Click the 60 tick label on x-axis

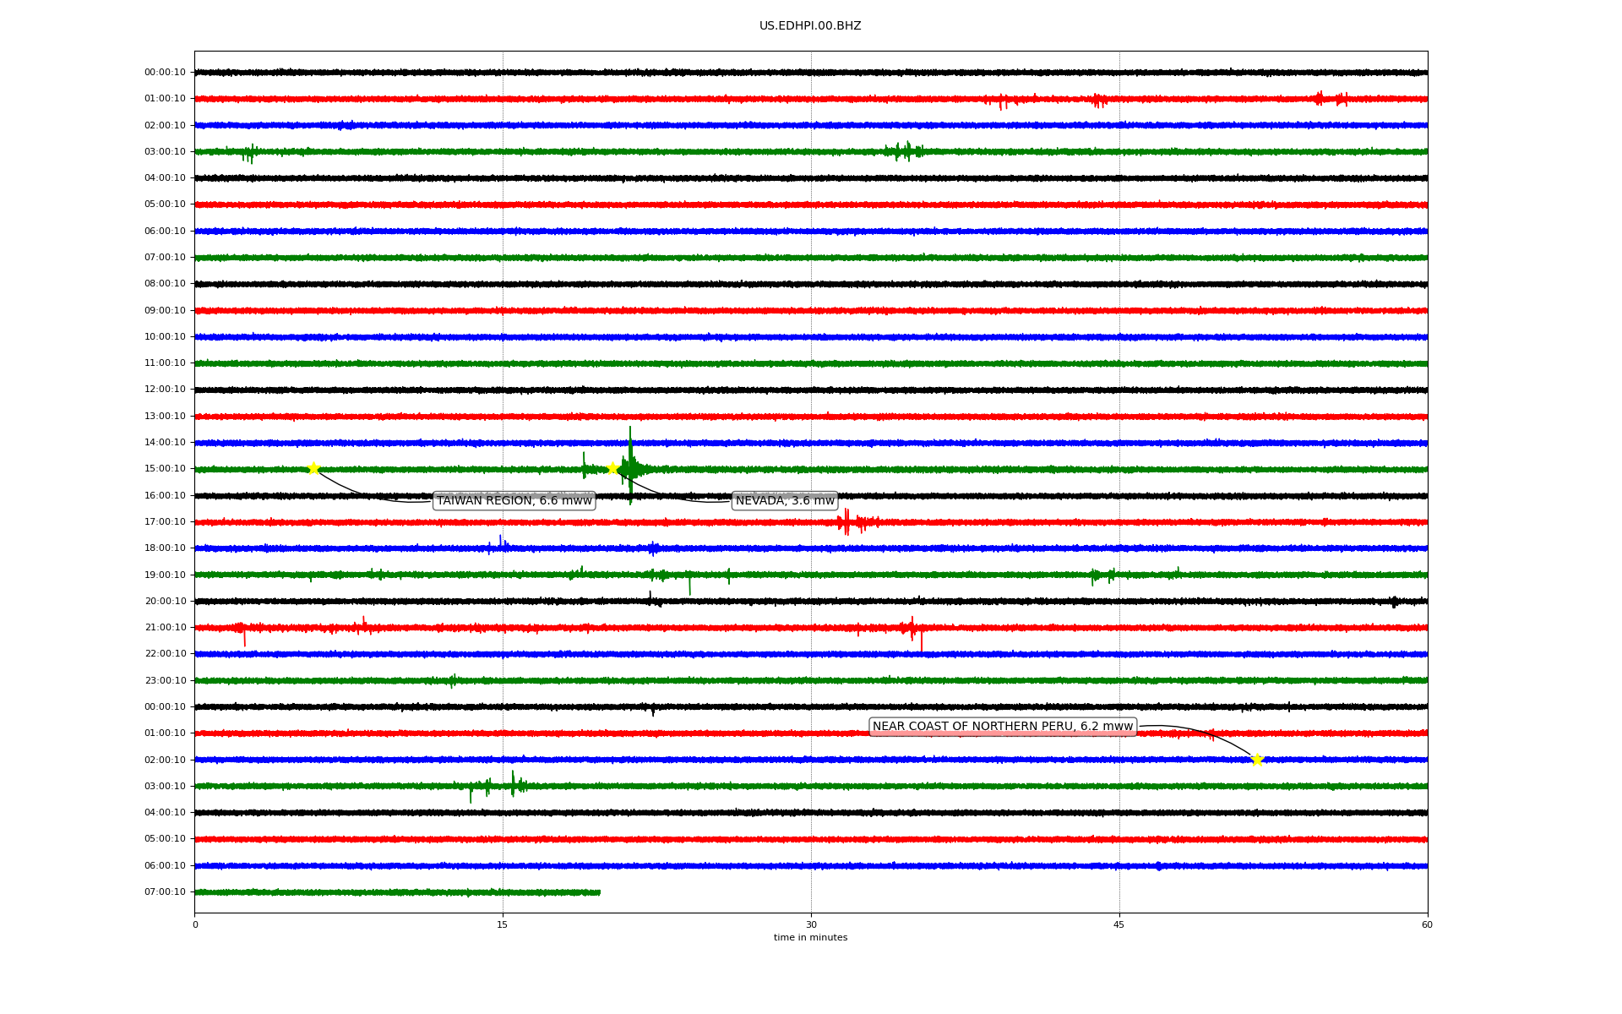pos(1427,924)
